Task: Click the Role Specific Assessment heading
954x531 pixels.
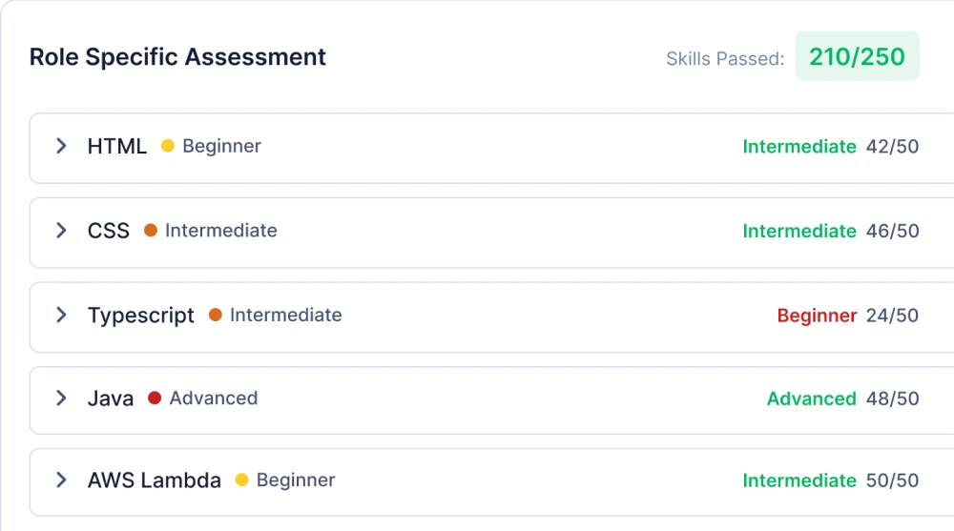Action: tap(177, 57)
